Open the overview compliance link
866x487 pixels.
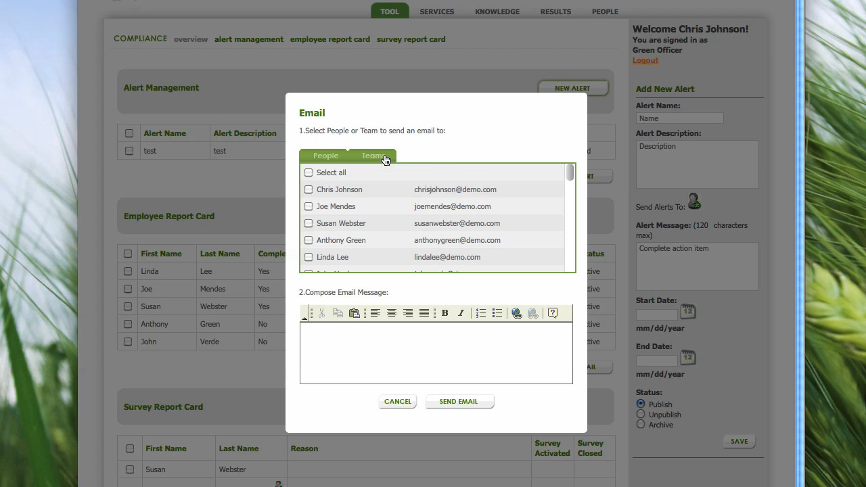coord(191,39)
